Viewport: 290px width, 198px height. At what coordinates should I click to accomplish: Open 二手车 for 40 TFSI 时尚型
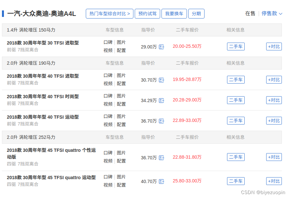236,100
